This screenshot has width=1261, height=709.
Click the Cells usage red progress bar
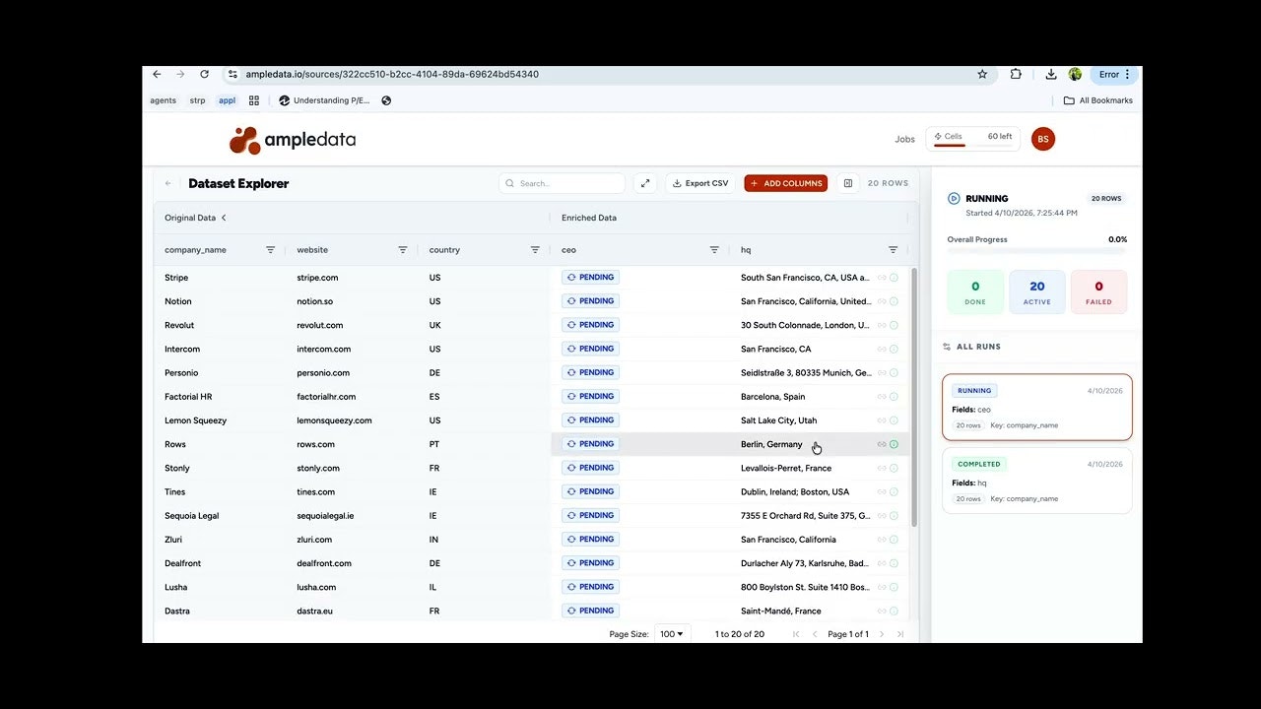pyautogui.click(x=950, y=146)
